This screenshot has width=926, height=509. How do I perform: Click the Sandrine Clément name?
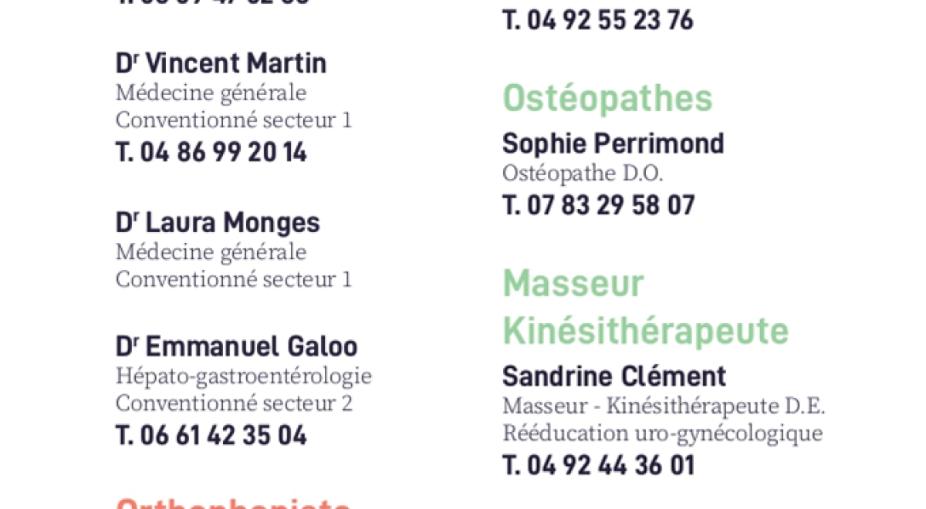point(614,376)
